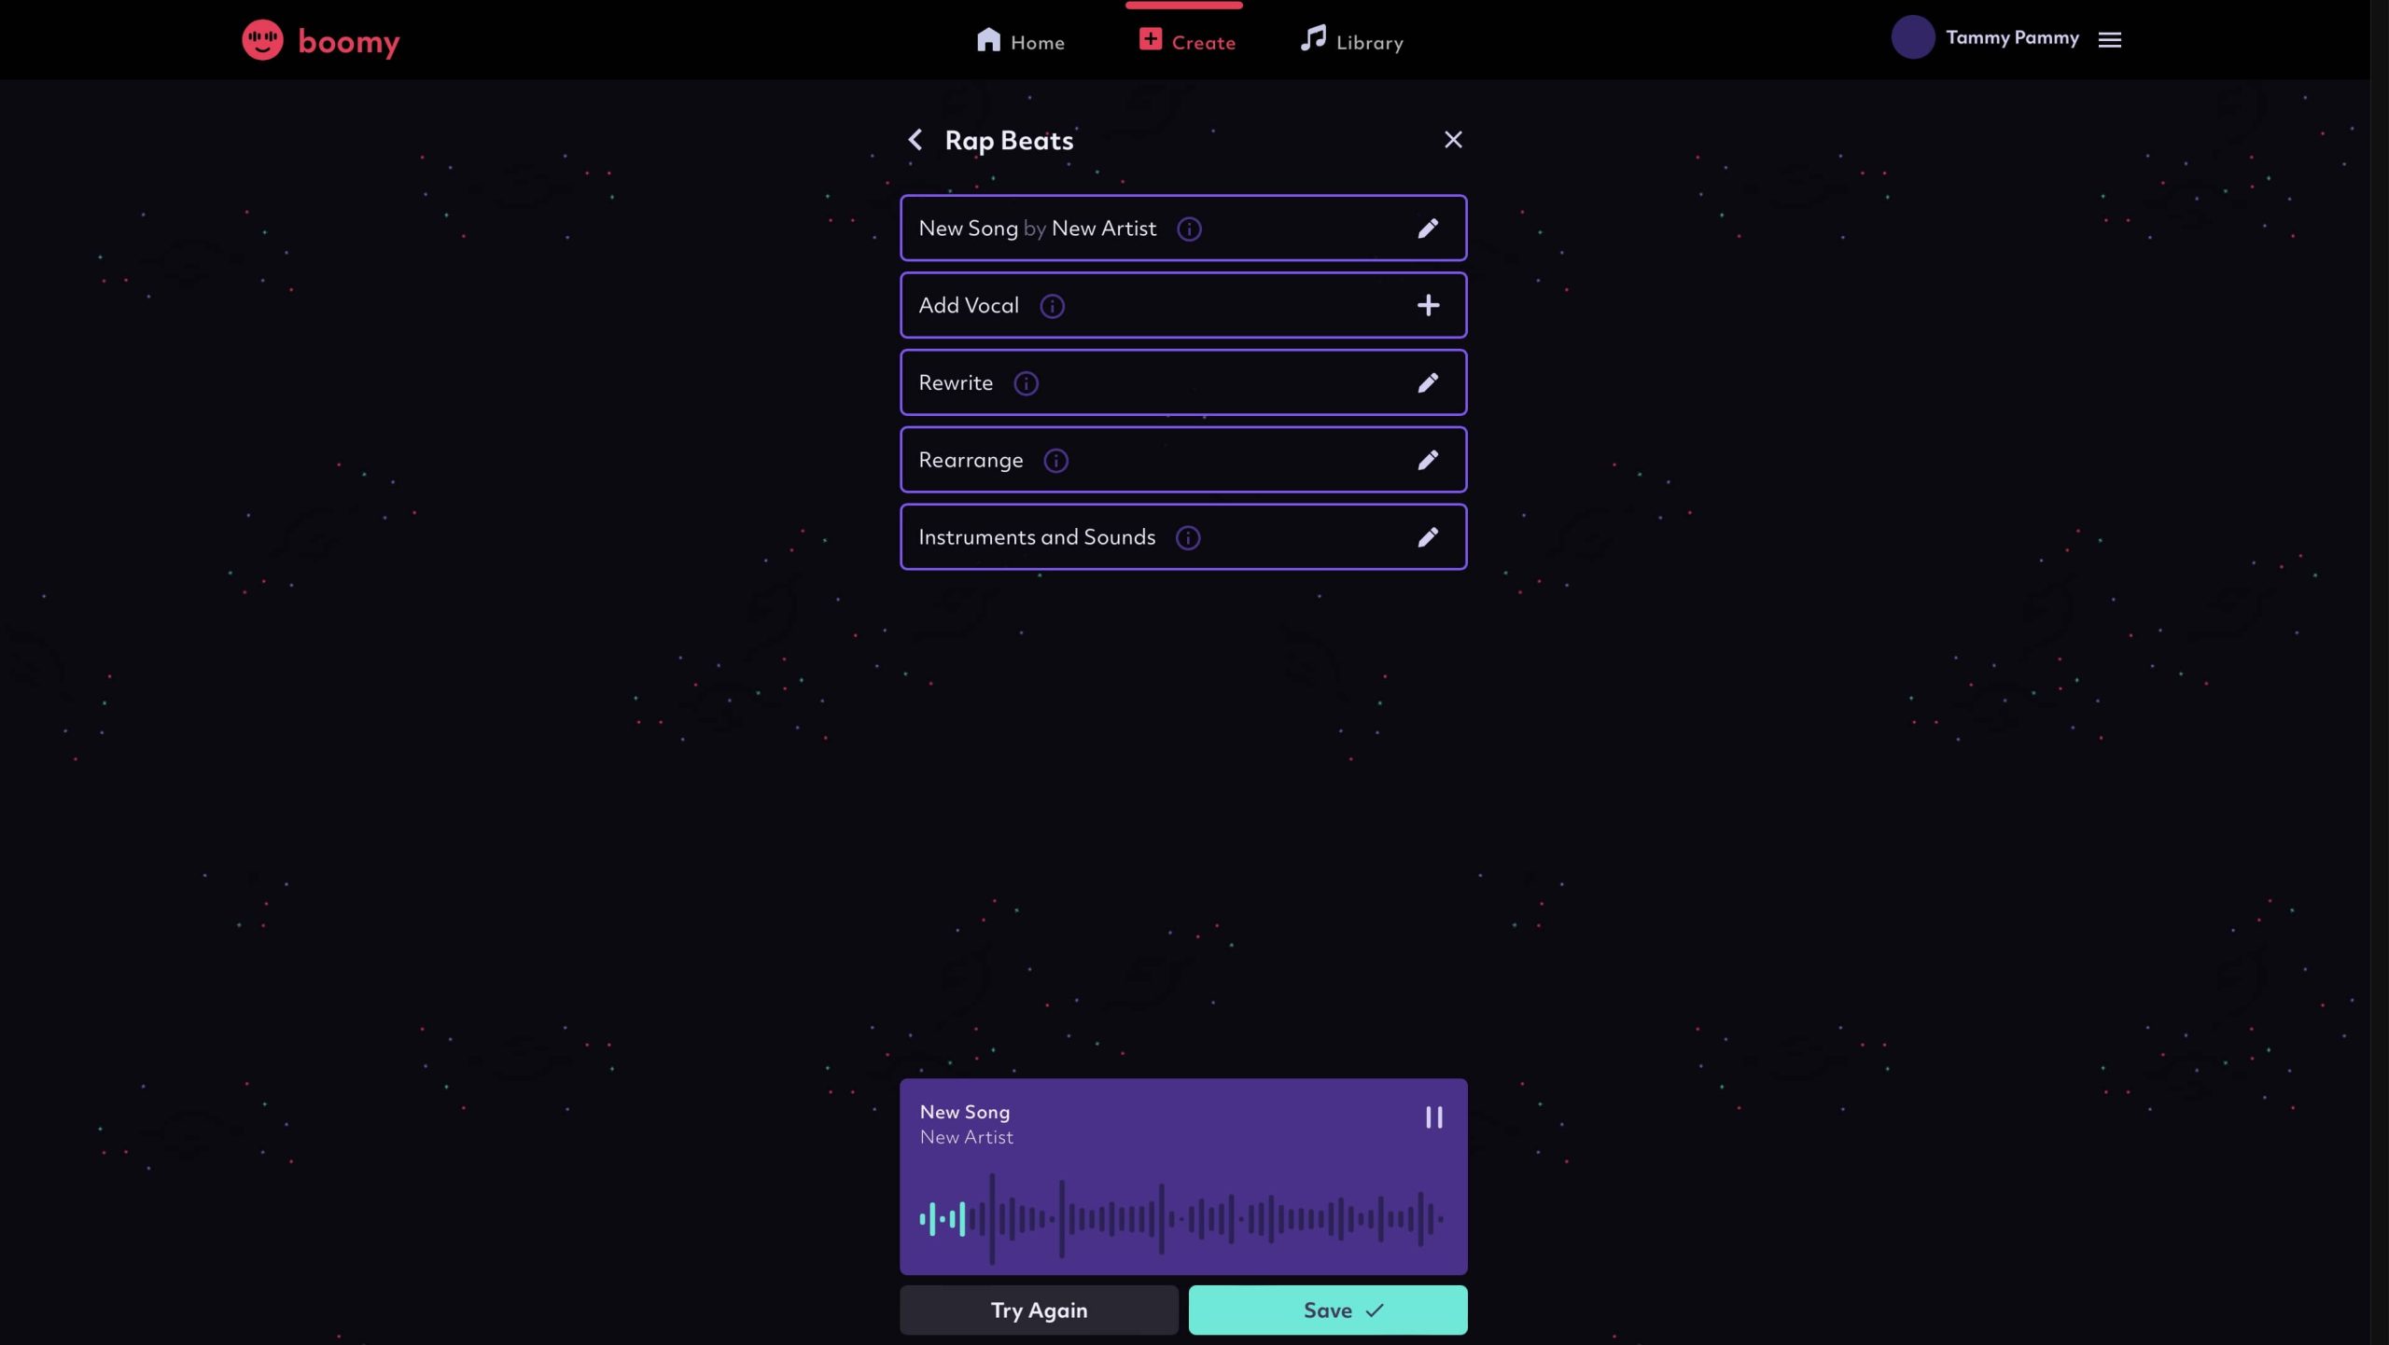Screen dimensions: 2389x1345
Task: Pause the New Song playback
Action: coord(1434,1117)
